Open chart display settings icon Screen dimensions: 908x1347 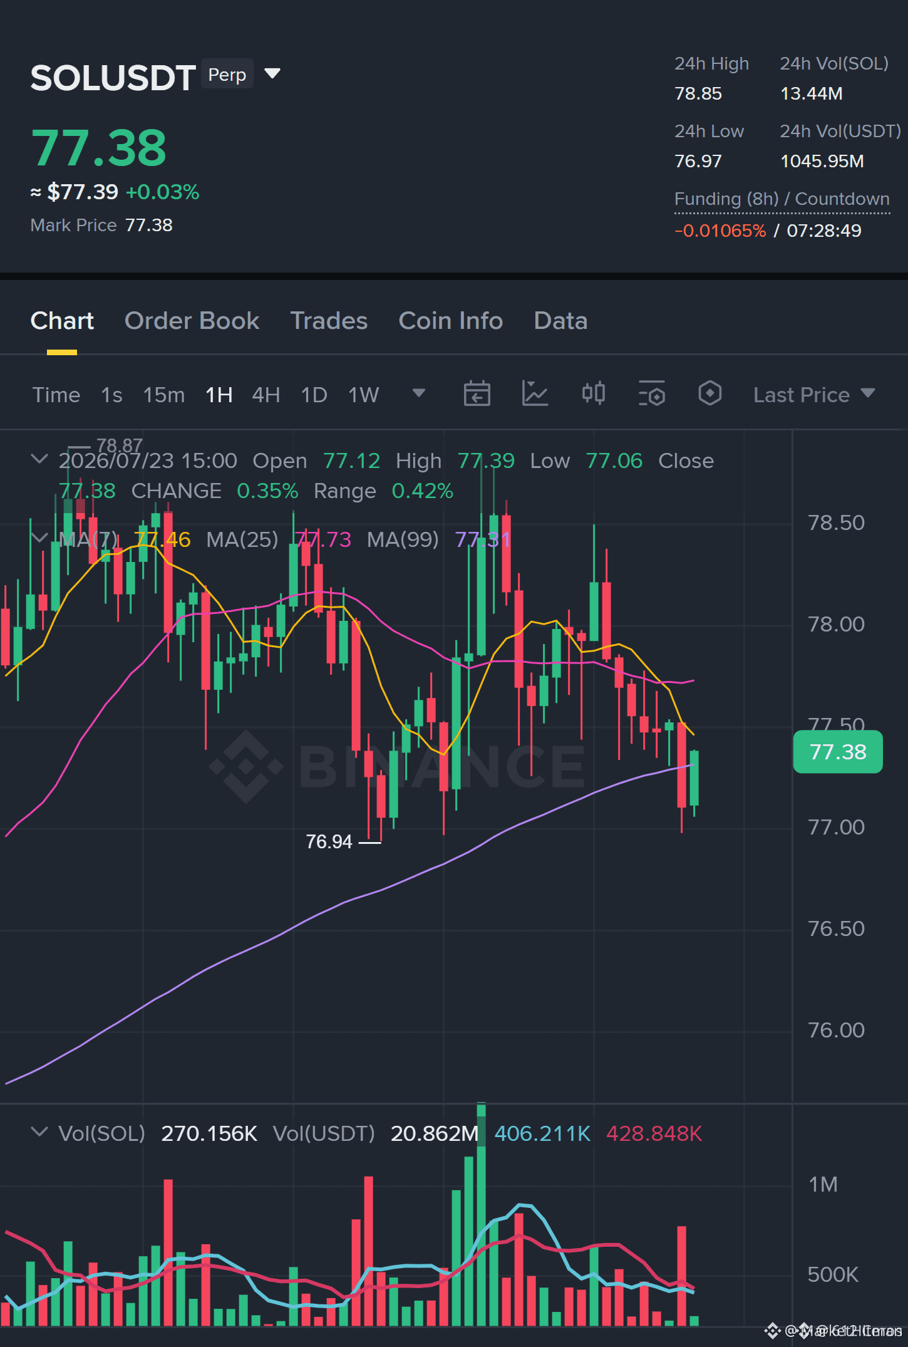tap(651, 394)
